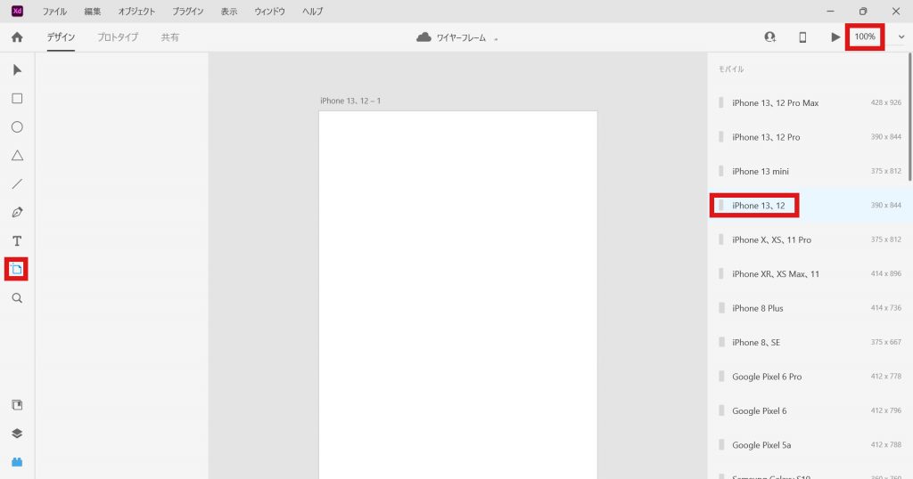Choose iPhone X, XS, 11 Pro preset
This screenshot has height=479, width=913.
point(808,239)
